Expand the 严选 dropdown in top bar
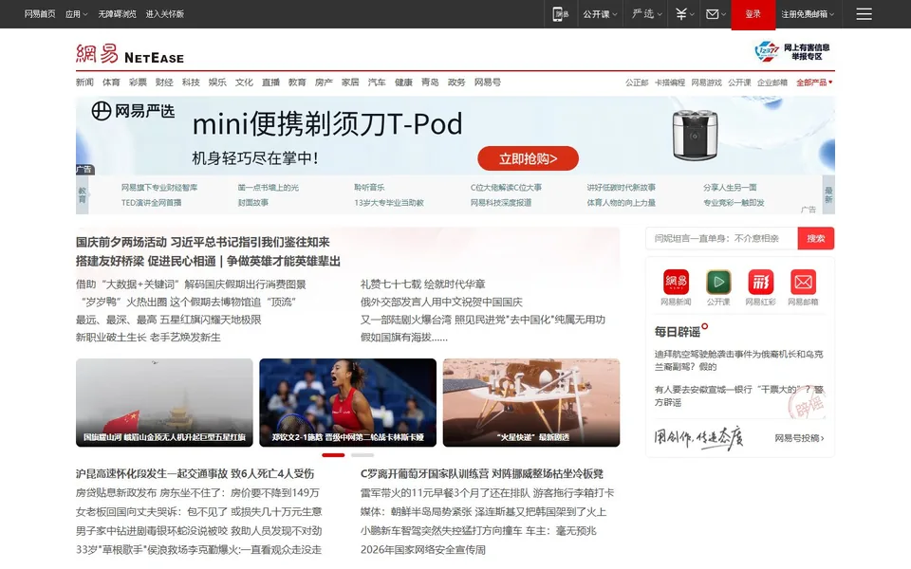Image resolution: width=911 pixels, height=569 pixels. (646, 14)
